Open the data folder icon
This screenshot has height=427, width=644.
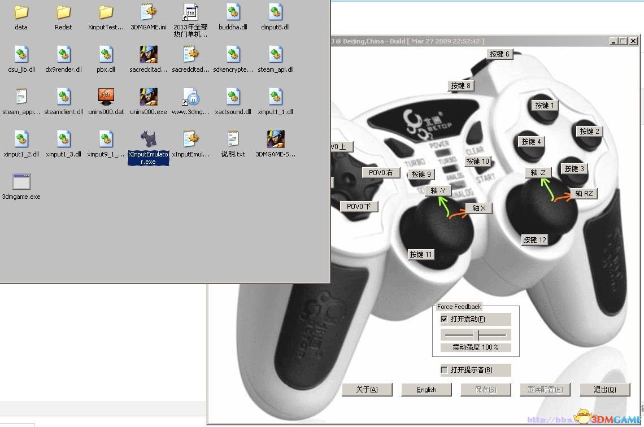coord(21,12)
